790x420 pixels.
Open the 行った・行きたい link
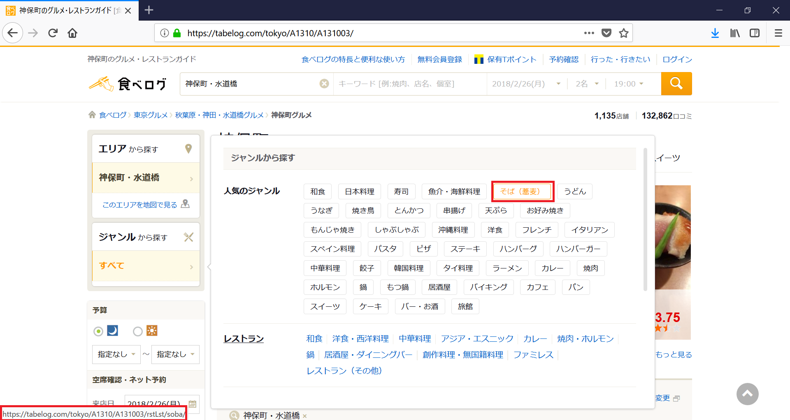pos(620,59)
